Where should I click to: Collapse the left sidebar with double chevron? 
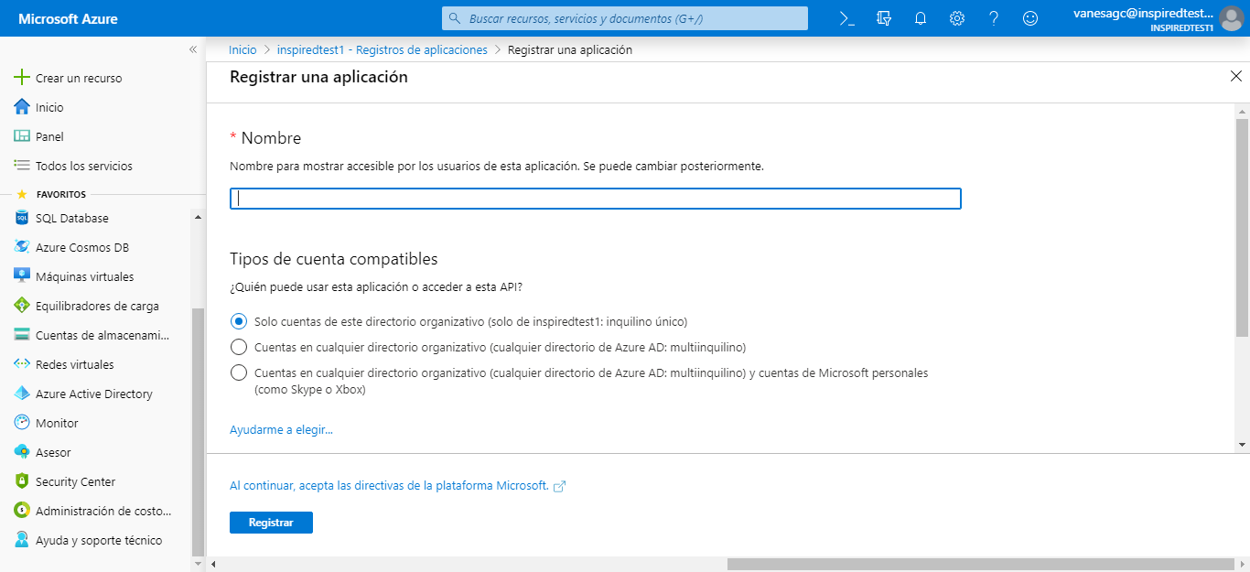pyautogui.click(x=193, y=49)
